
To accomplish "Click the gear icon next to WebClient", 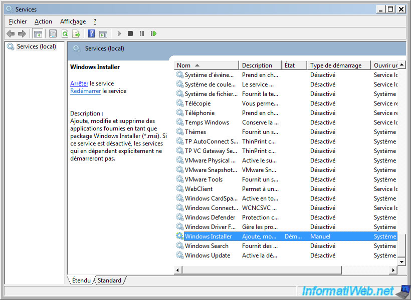I will point(180,189).
